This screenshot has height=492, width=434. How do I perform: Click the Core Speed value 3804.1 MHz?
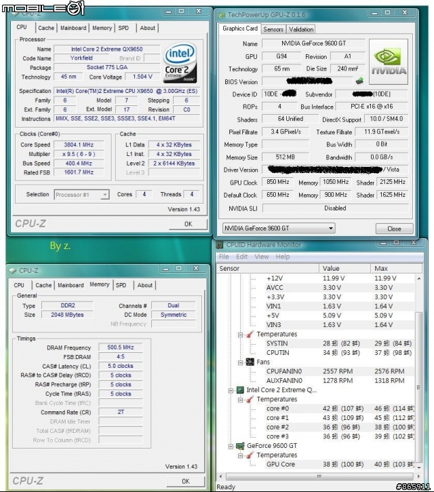point(79,145)
